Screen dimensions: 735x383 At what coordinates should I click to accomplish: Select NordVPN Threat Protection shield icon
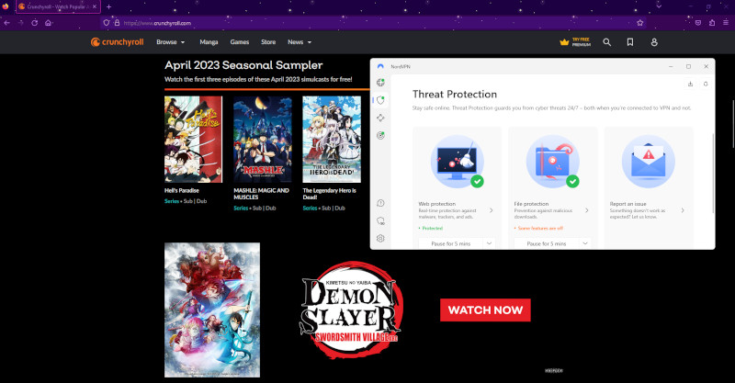[x=380, y=100]
